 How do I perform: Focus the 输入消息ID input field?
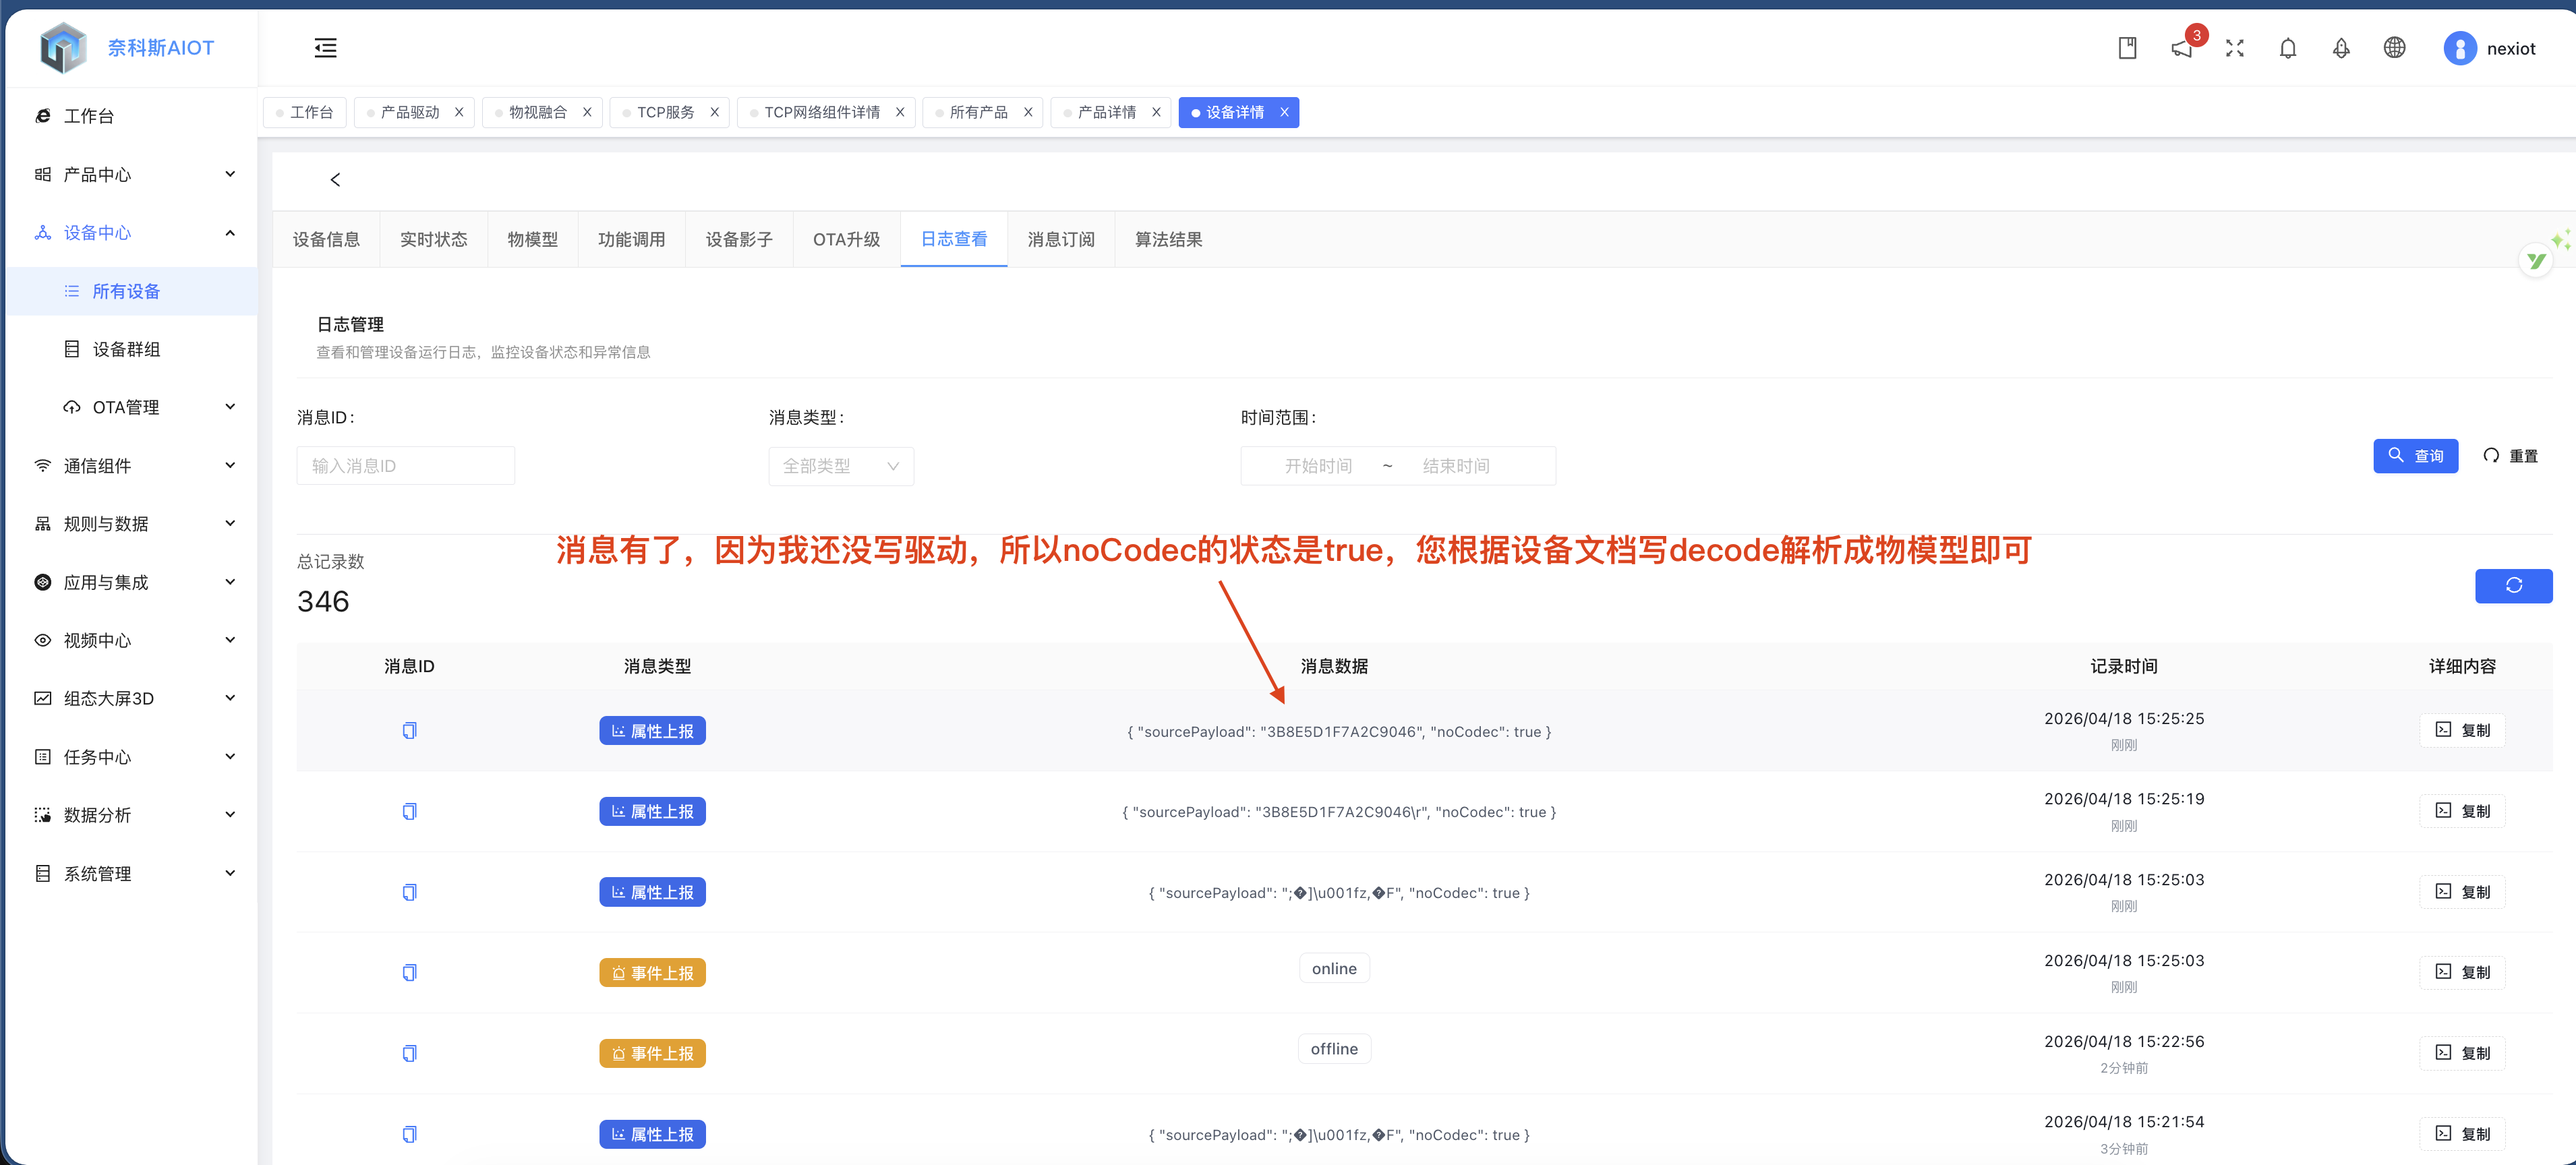[405, 466]
